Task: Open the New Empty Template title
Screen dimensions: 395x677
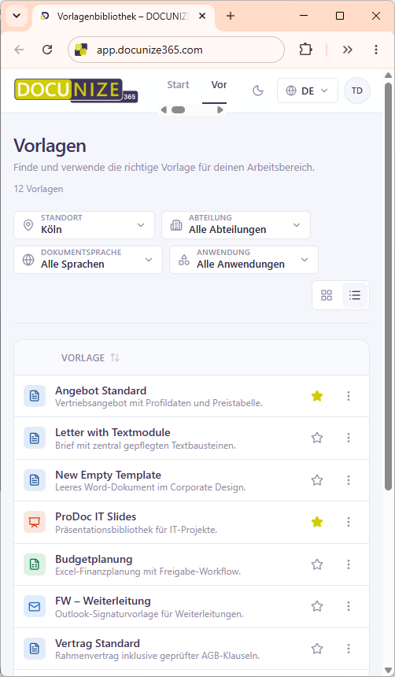Action: tap(108, 475)
